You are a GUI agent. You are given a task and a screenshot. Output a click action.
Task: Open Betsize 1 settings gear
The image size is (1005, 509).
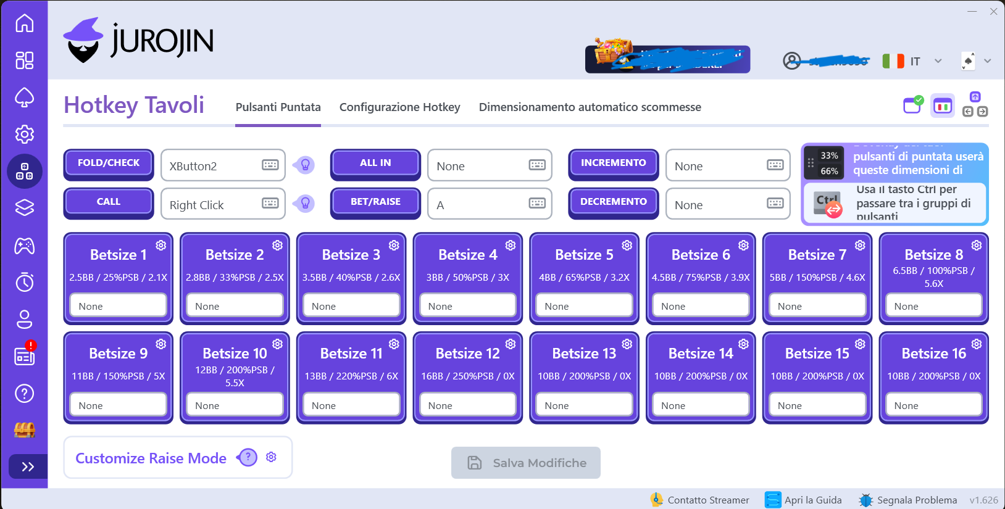(161, 246)
